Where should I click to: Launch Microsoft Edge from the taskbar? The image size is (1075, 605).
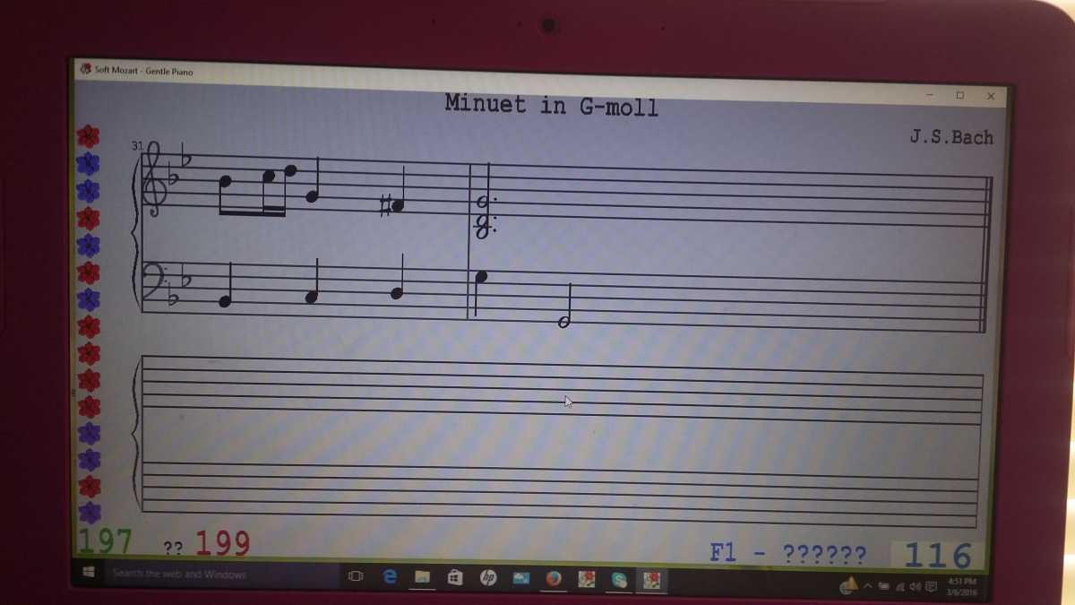(390, 576)
